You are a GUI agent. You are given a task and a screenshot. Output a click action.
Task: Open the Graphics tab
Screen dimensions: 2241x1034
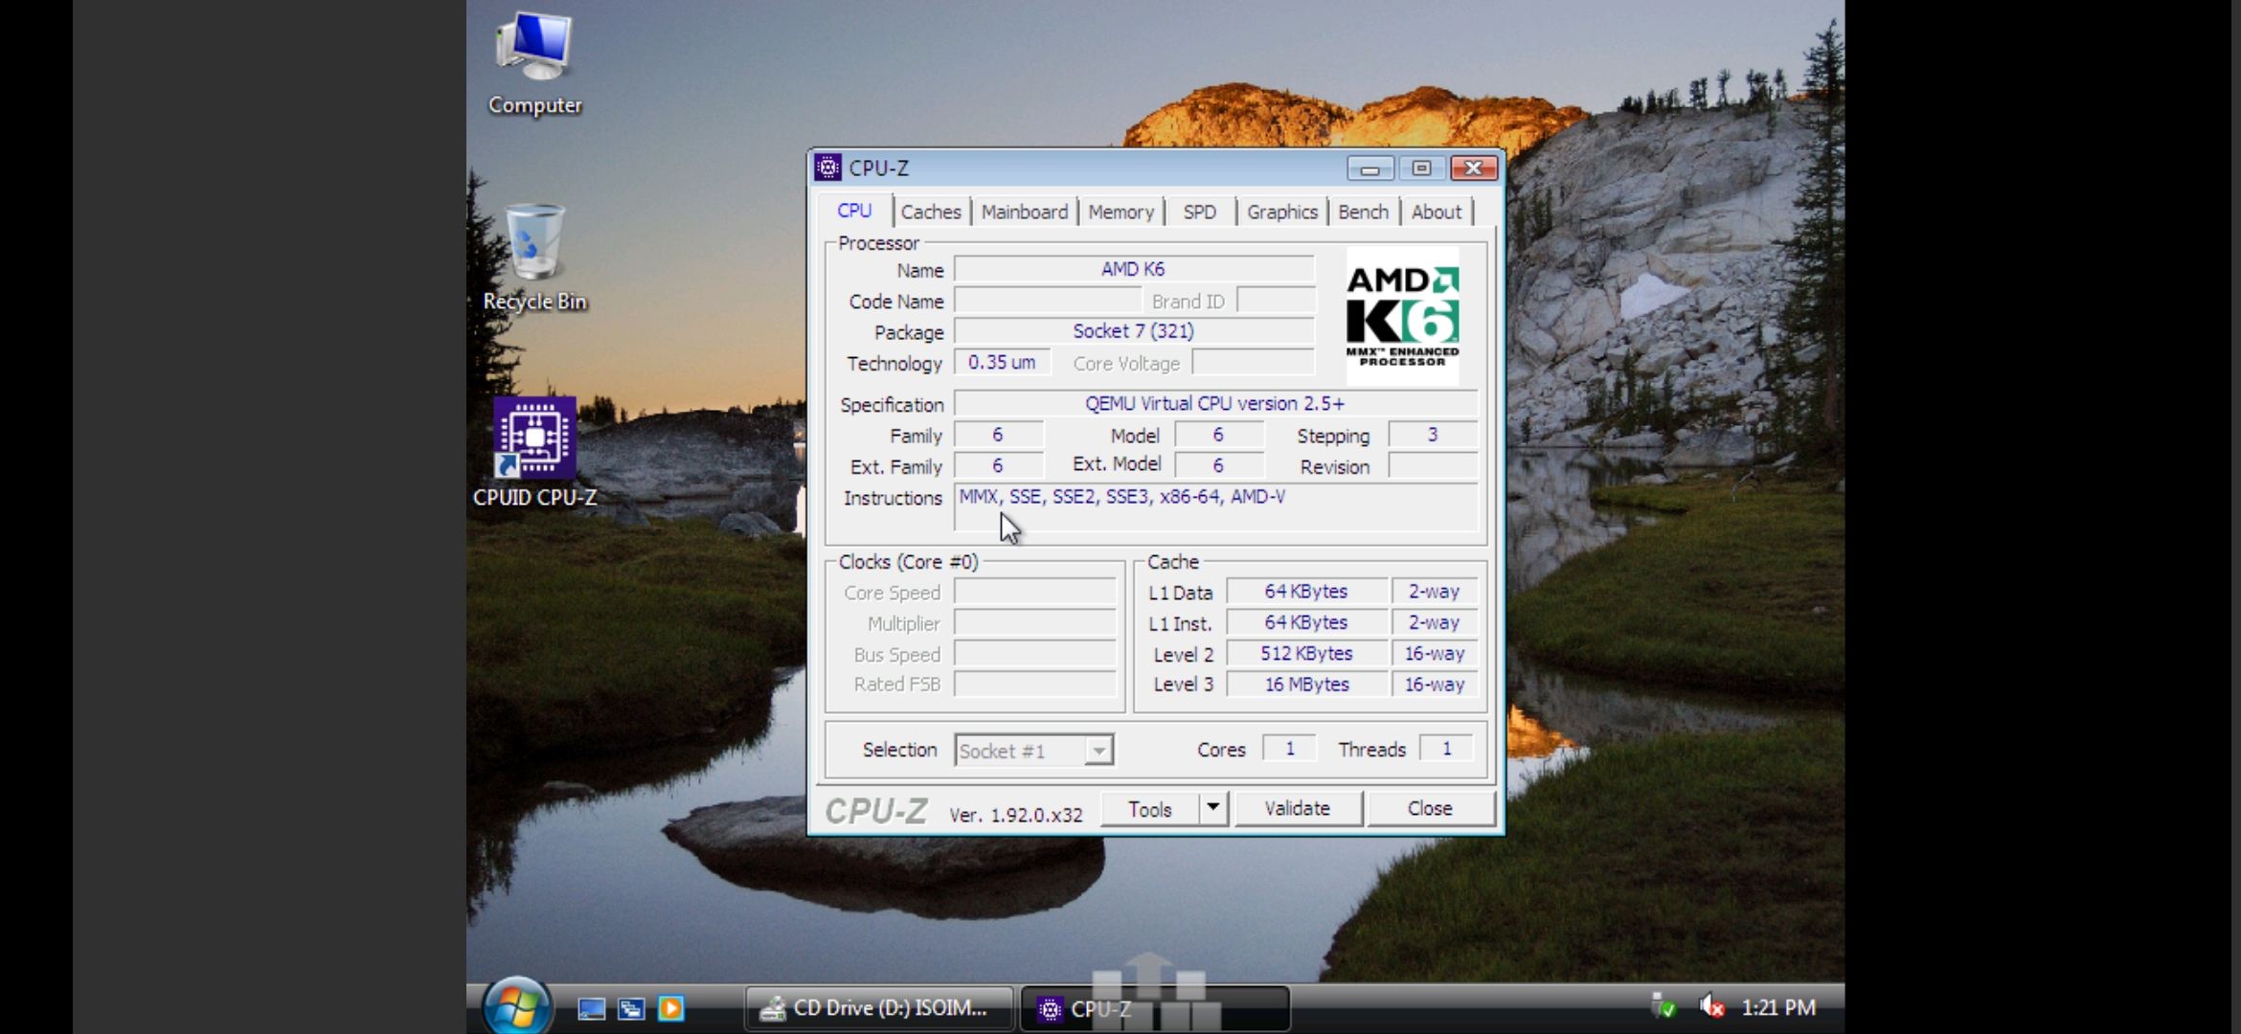coord(1281,212)
